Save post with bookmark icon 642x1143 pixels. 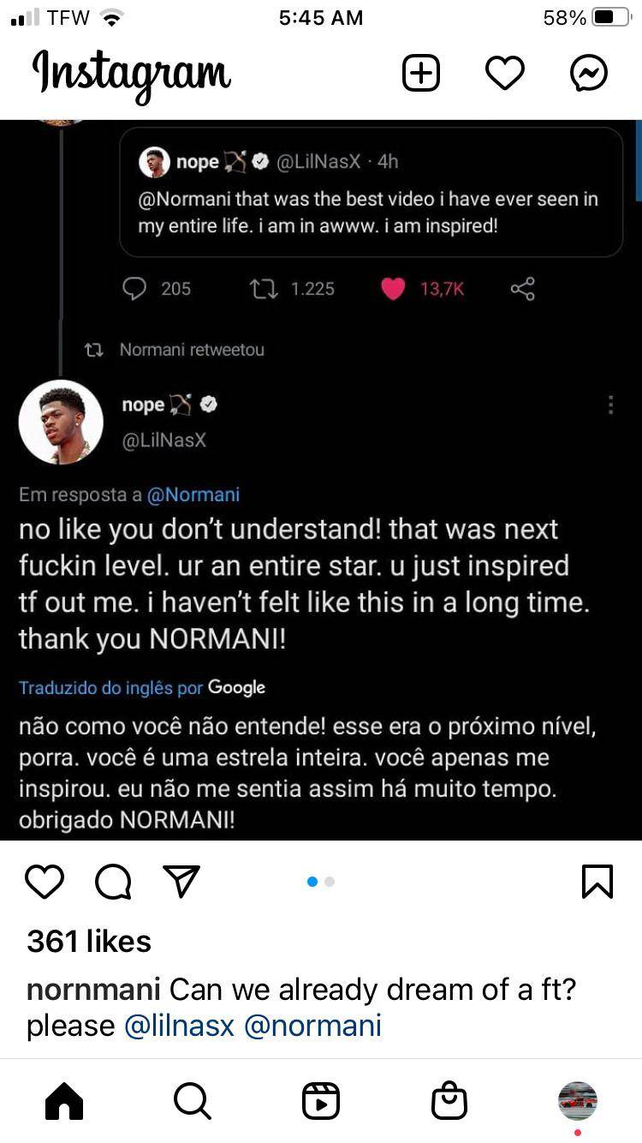(597, 881)
